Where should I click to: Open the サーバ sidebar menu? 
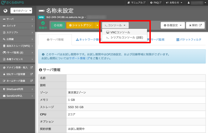point(18,19)
